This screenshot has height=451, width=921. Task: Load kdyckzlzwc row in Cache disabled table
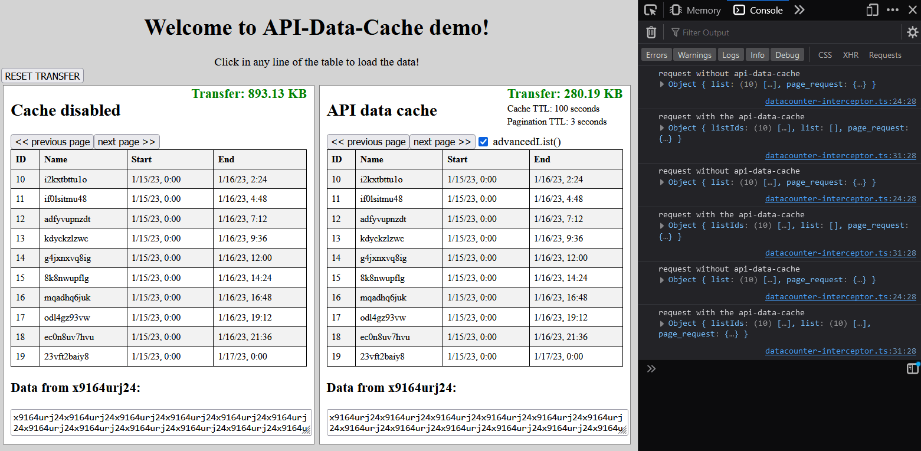tap(159, 238)
